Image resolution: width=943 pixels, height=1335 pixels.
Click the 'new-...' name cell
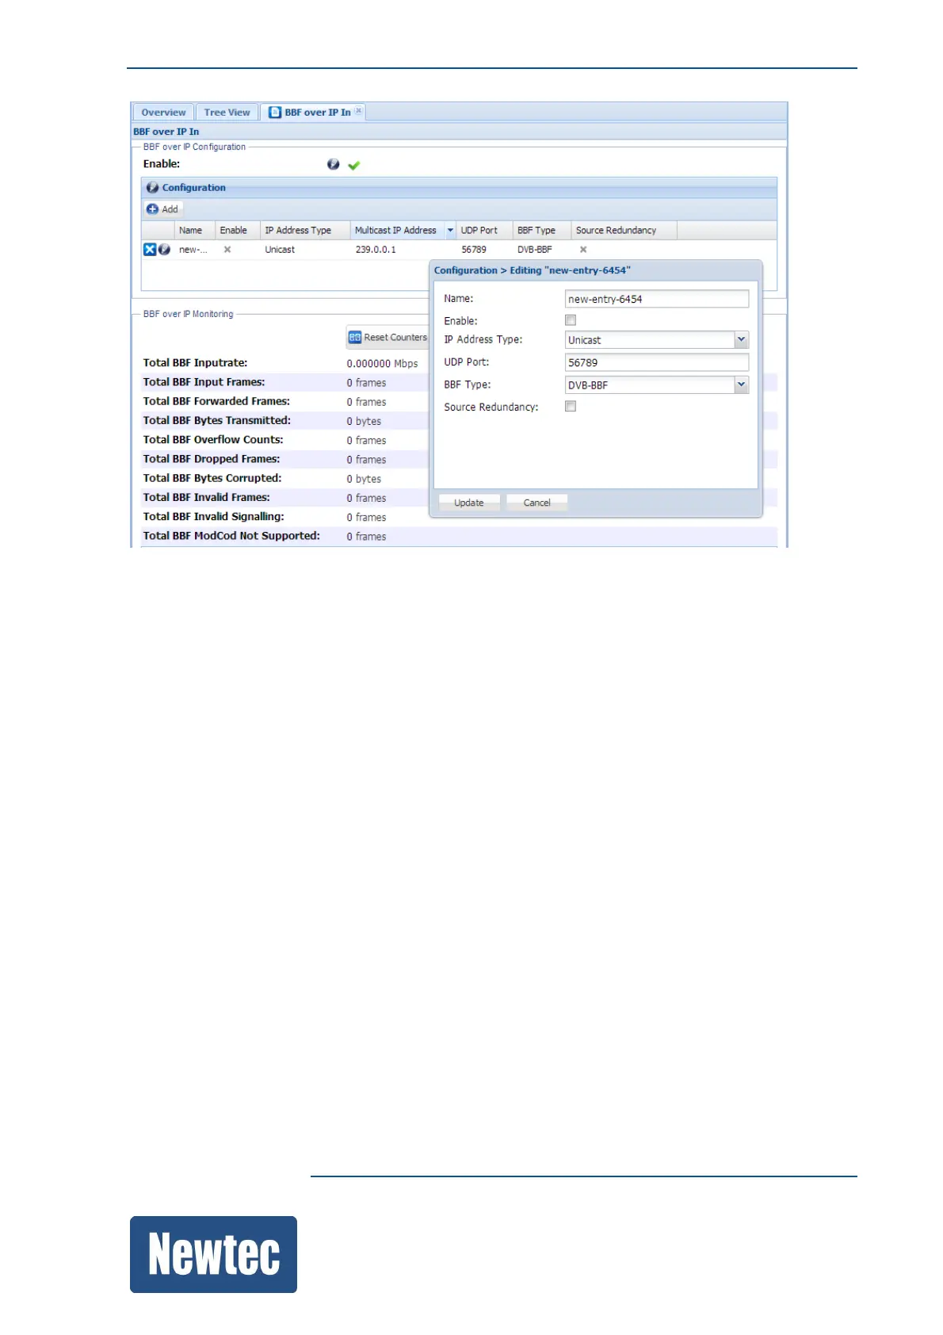193,250
